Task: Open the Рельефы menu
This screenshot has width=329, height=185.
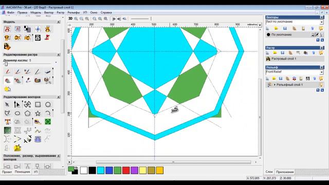Action: click(x=74, y=12)
